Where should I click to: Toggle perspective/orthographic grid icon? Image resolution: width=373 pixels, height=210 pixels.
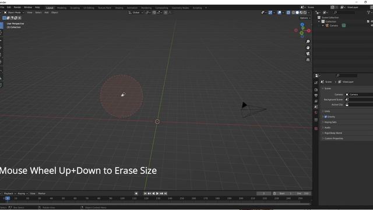tap(308, 60)
